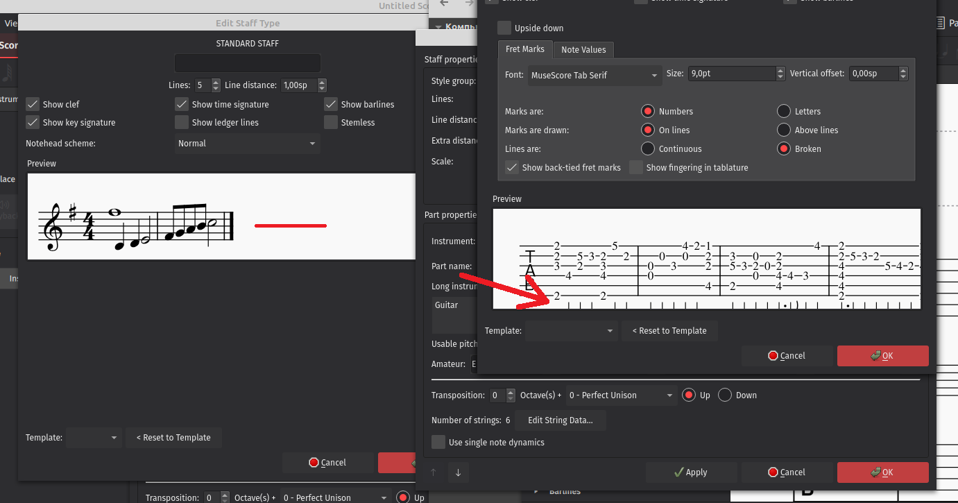Adjust the Octave(s) transposition spinner
The image size is (958, 503).
pyautogui.click(x=511, y=395)
